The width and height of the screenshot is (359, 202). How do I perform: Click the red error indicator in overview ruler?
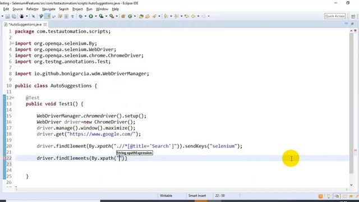355,30
